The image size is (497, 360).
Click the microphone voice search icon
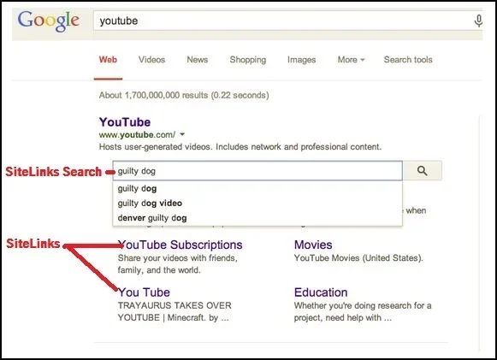click(x=478, y=21)
